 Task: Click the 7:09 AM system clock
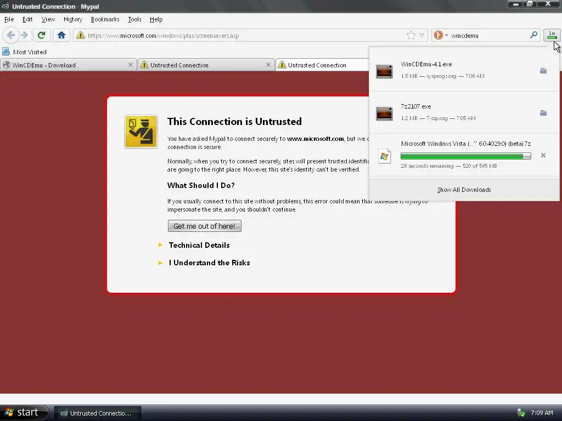click(x=542, y=413)
